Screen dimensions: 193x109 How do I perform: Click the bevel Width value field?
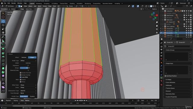click(x=28, y=63)
